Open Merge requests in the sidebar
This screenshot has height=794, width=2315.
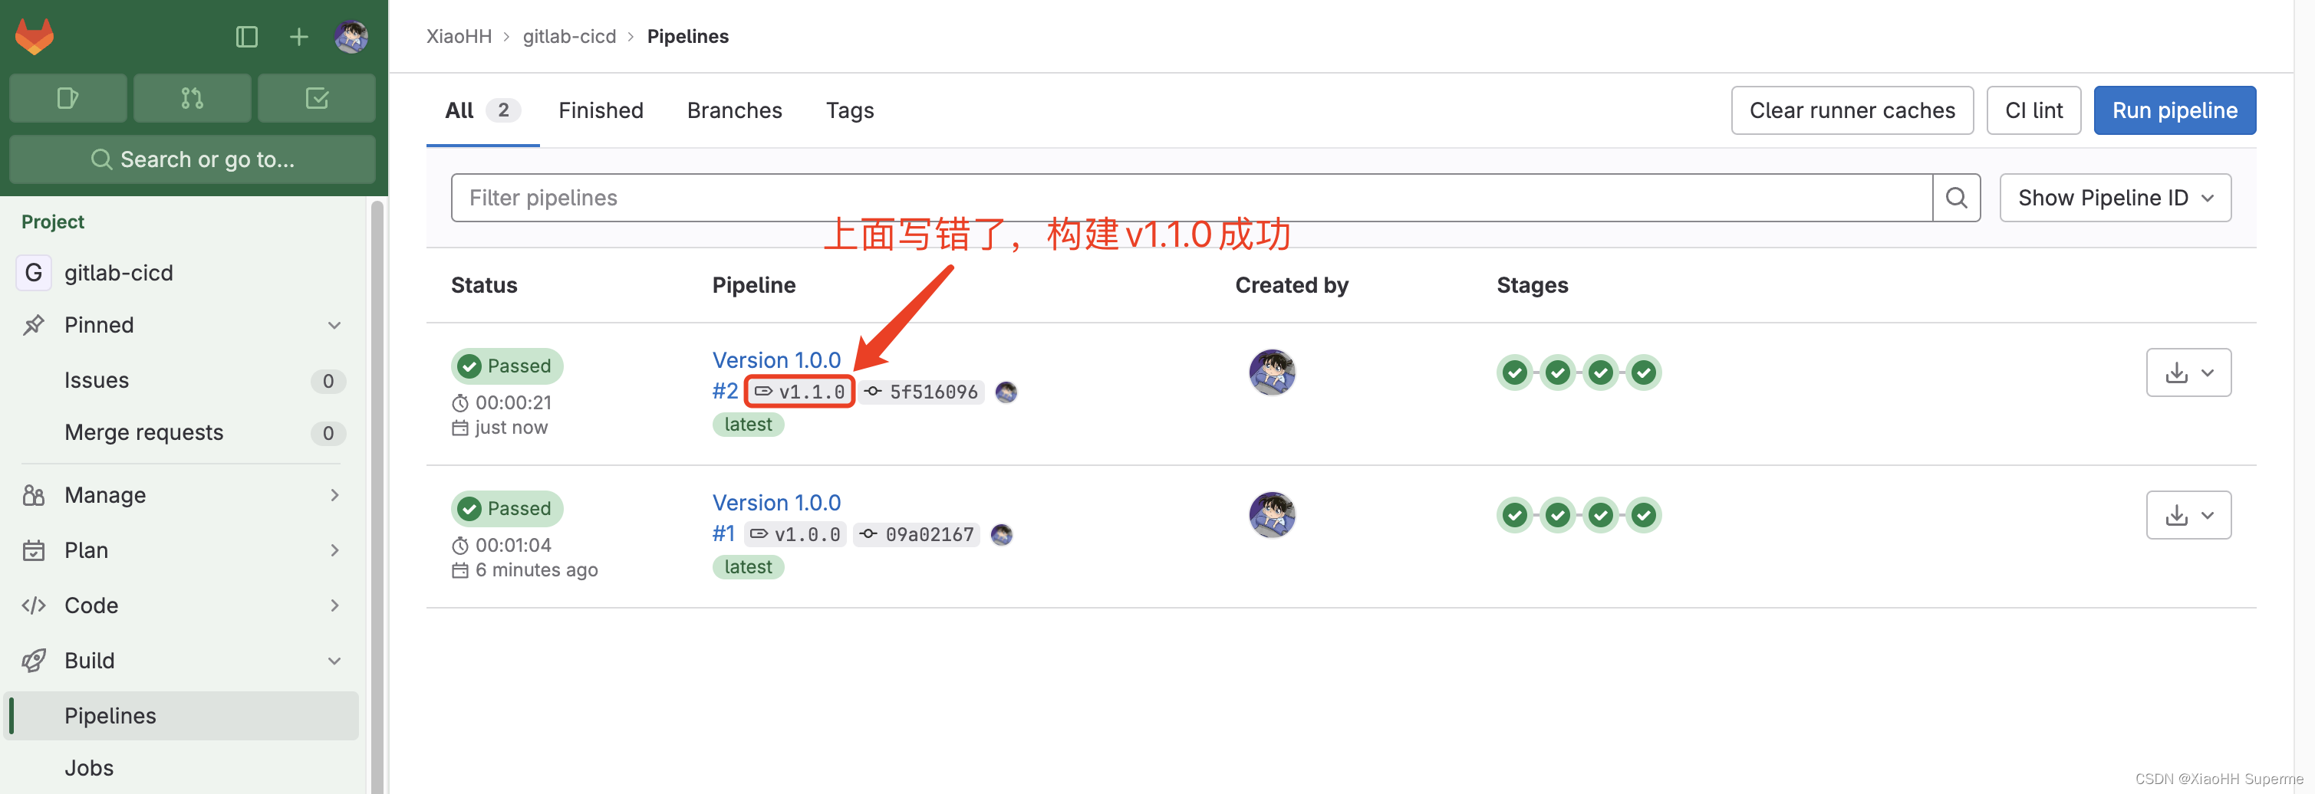[x=143, y=433]
